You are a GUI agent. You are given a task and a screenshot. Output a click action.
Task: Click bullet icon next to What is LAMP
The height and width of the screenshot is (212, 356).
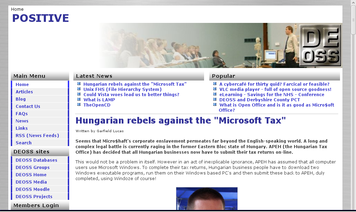pos(79,100)
